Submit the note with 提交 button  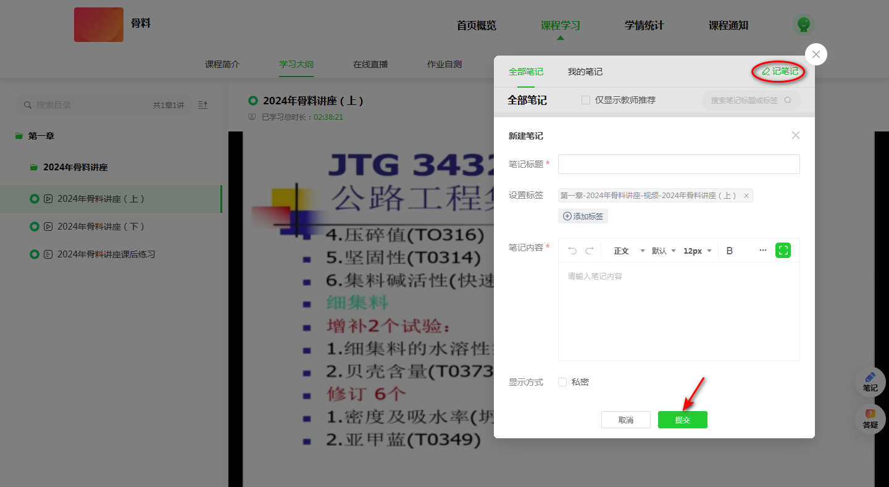(x=682, y=420)
